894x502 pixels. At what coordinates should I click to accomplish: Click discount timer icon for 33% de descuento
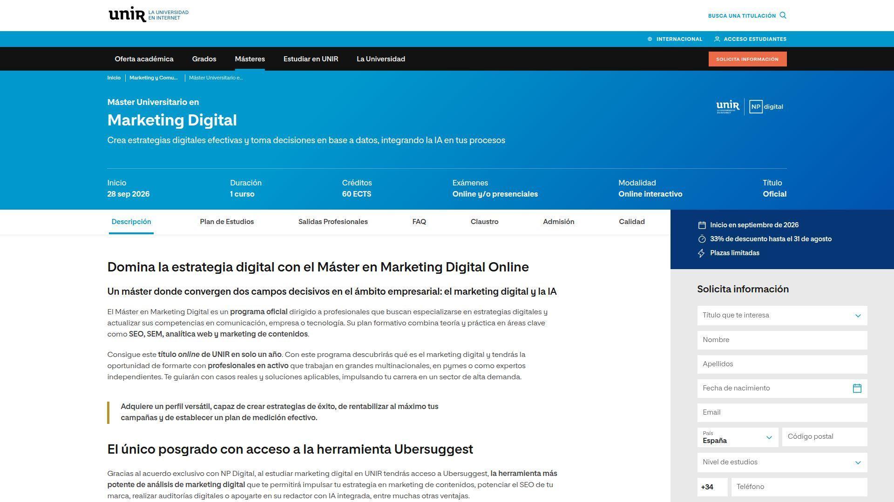[702, 239]
